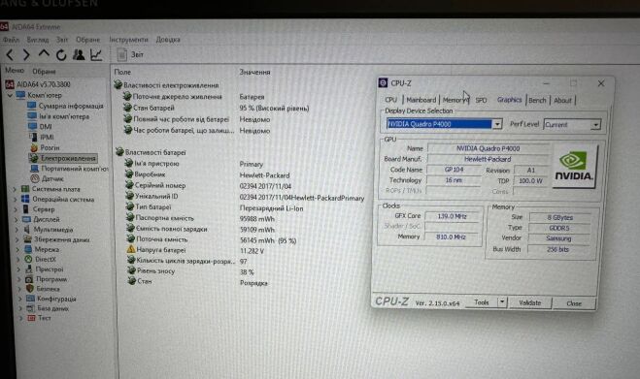This screenshot has width=640, height=379.
Task: Go forward with AIDA64 right arrow
Action: click(26, 54)
